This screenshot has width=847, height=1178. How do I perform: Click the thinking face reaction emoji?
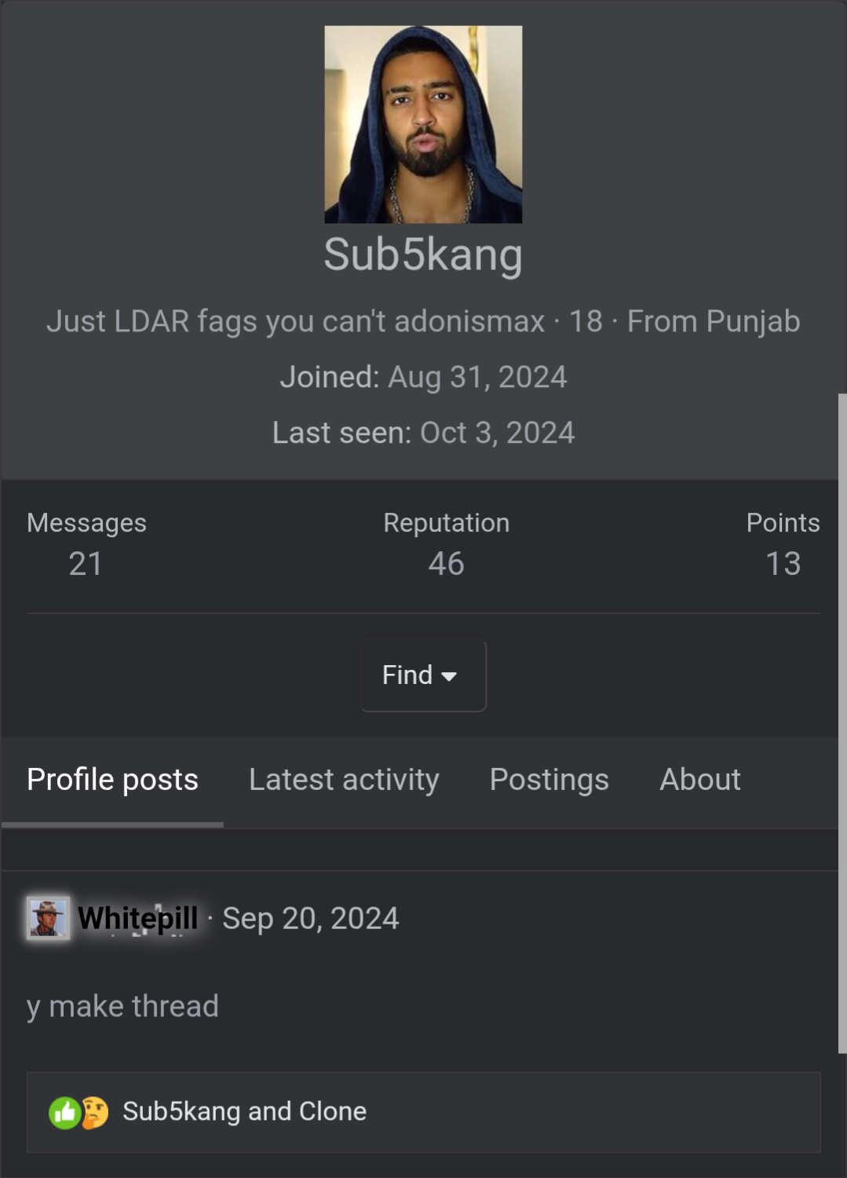coord(94,1112)
